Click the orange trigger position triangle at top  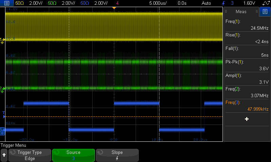point(114,8)
